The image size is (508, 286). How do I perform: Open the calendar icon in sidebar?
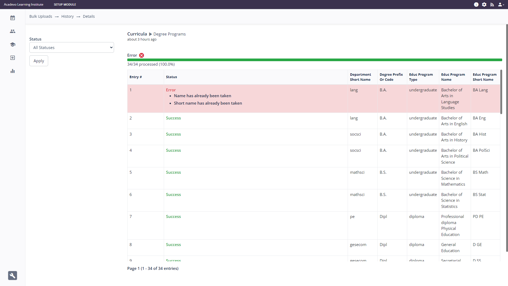tap(12, 18)
